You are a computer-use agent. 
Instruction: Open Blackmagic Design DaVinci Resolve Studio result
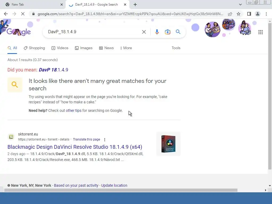pos(75,147)
